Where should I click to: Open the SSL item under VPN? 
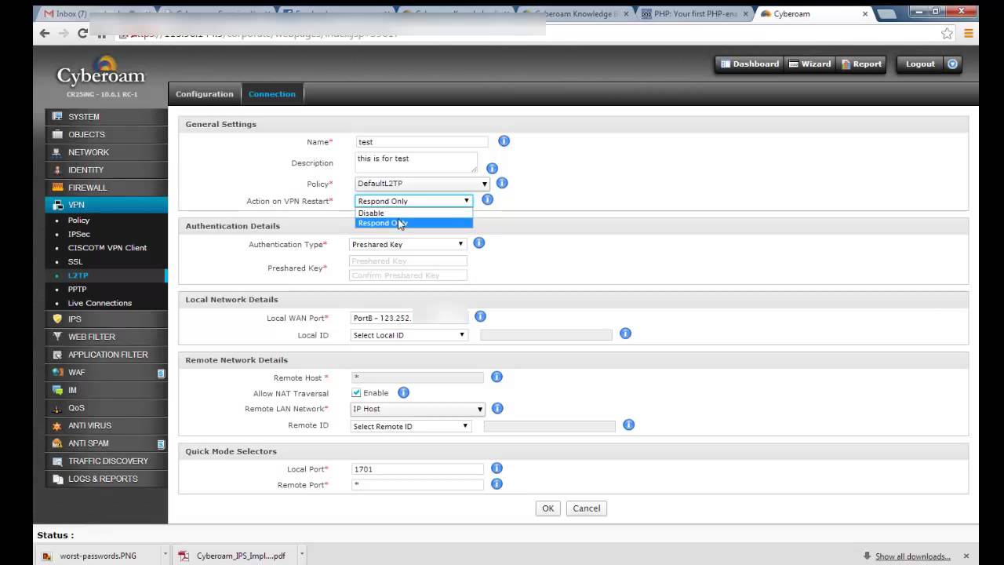tap(75, 262)
